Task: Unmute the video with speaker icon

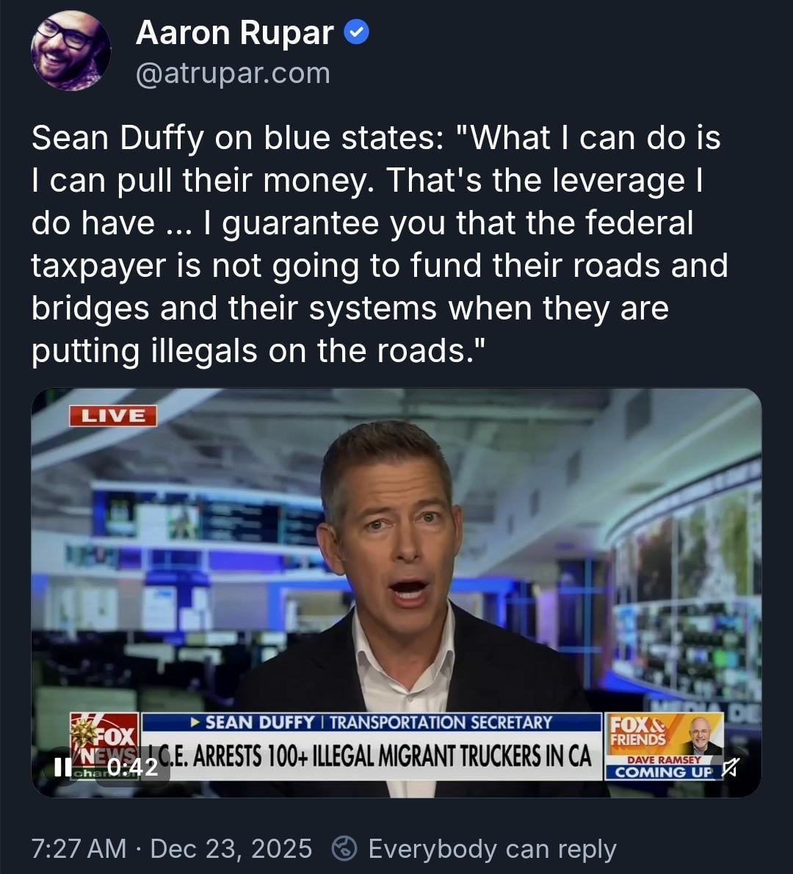Action: click(x=730, y=768)
